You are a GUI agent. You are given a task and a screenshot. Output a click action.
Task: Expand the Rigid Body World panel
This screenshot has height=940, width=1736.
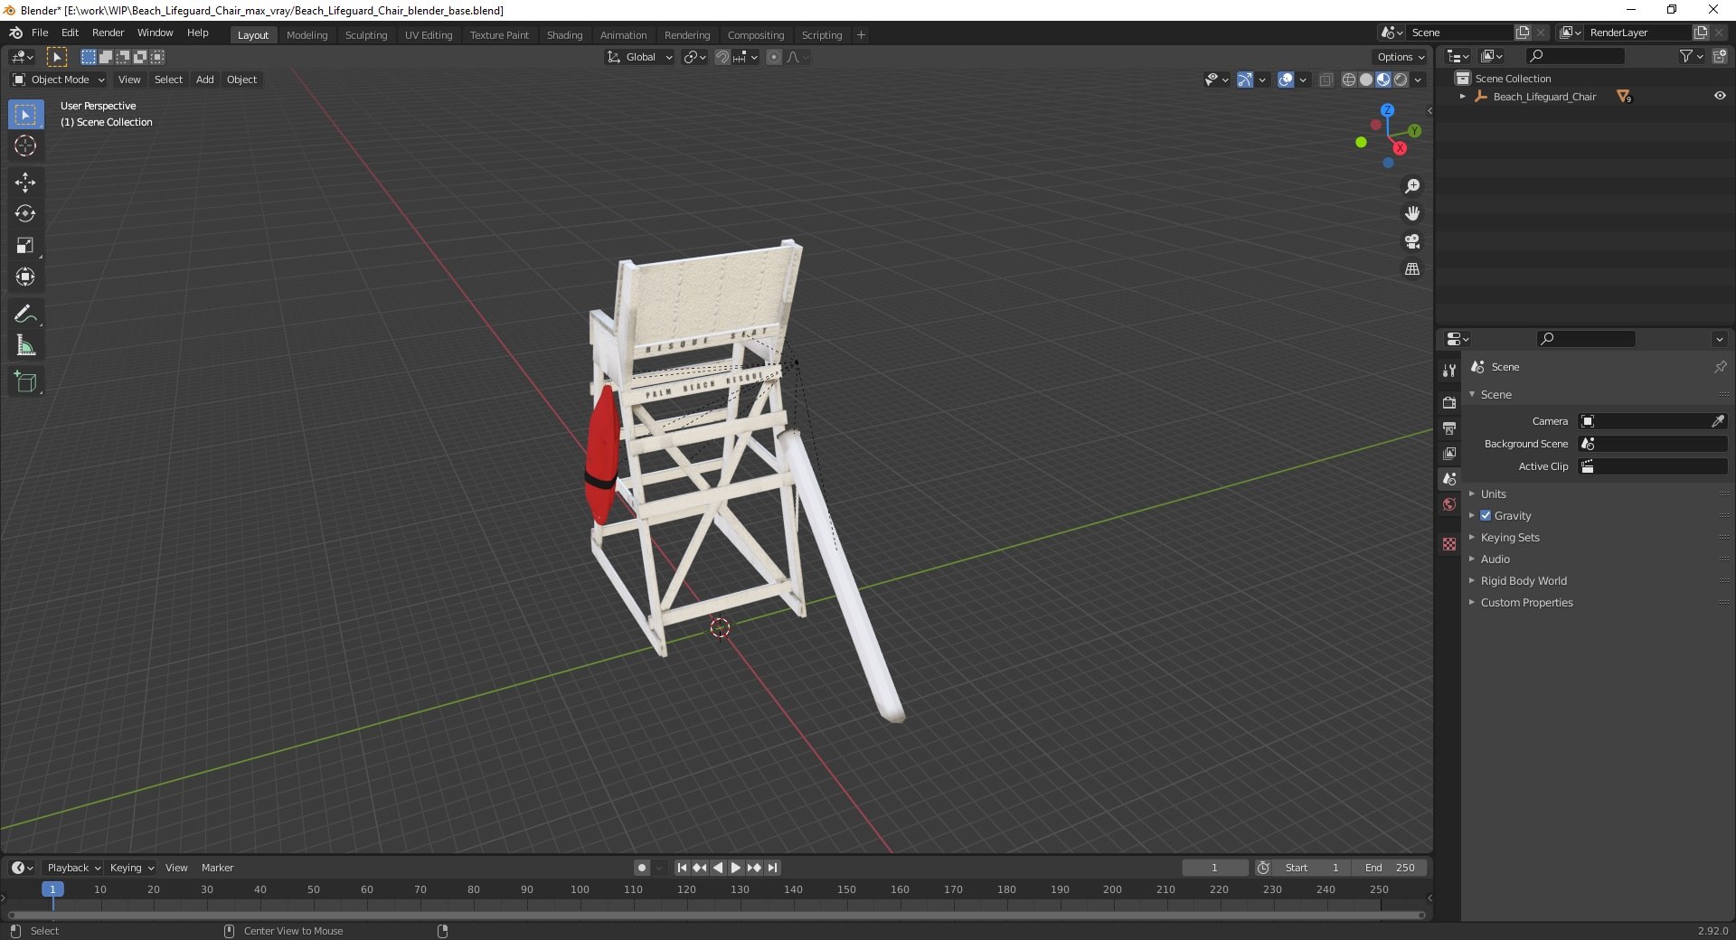1524,581
